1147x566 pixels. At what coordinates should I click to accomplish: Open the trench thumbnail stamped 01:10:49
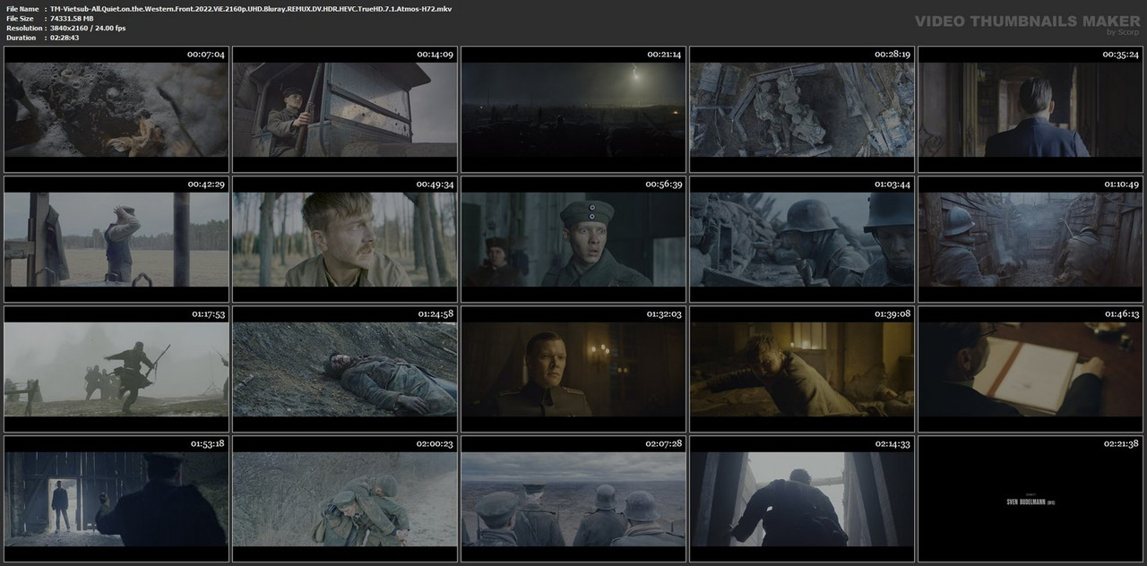pyautogui.click(x=1031, y=239)
